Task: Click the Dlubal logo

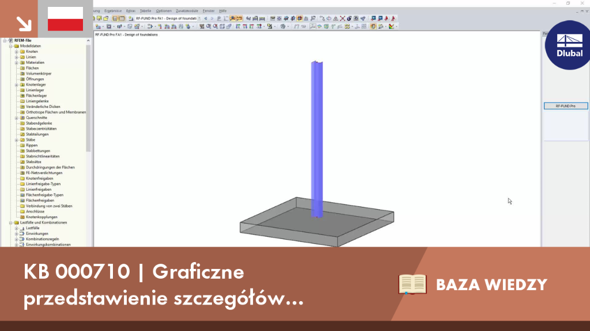Action: tap(569, 45)
